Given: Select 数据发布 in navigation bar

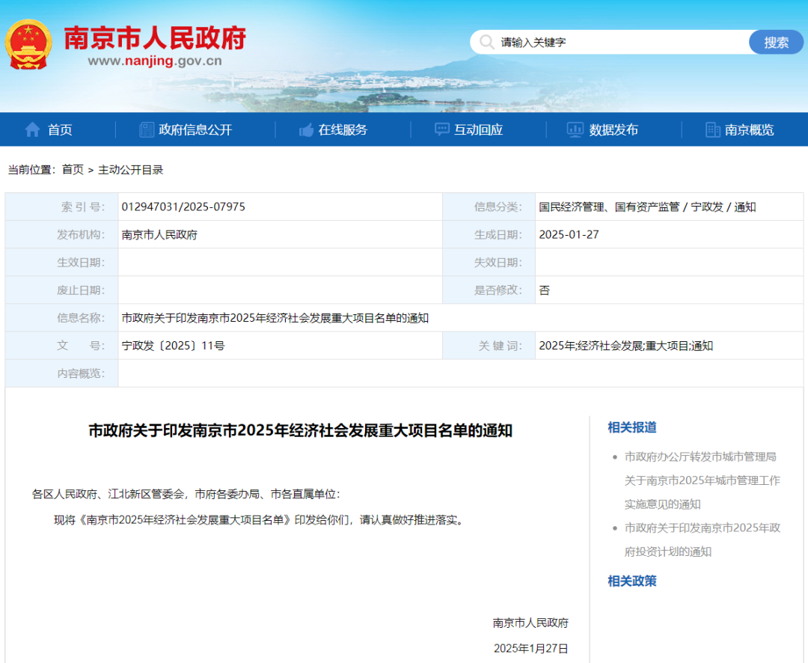Looking at the screenshot, I should (x=613, y=129).
